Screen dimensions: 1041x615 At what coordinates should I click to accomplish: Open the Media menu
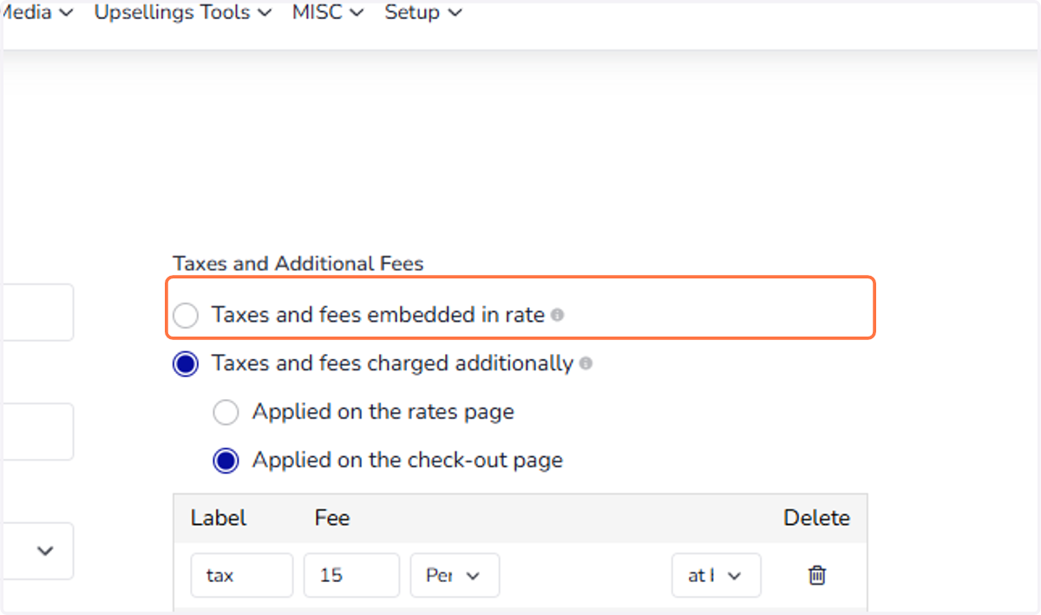coord(36,13)
